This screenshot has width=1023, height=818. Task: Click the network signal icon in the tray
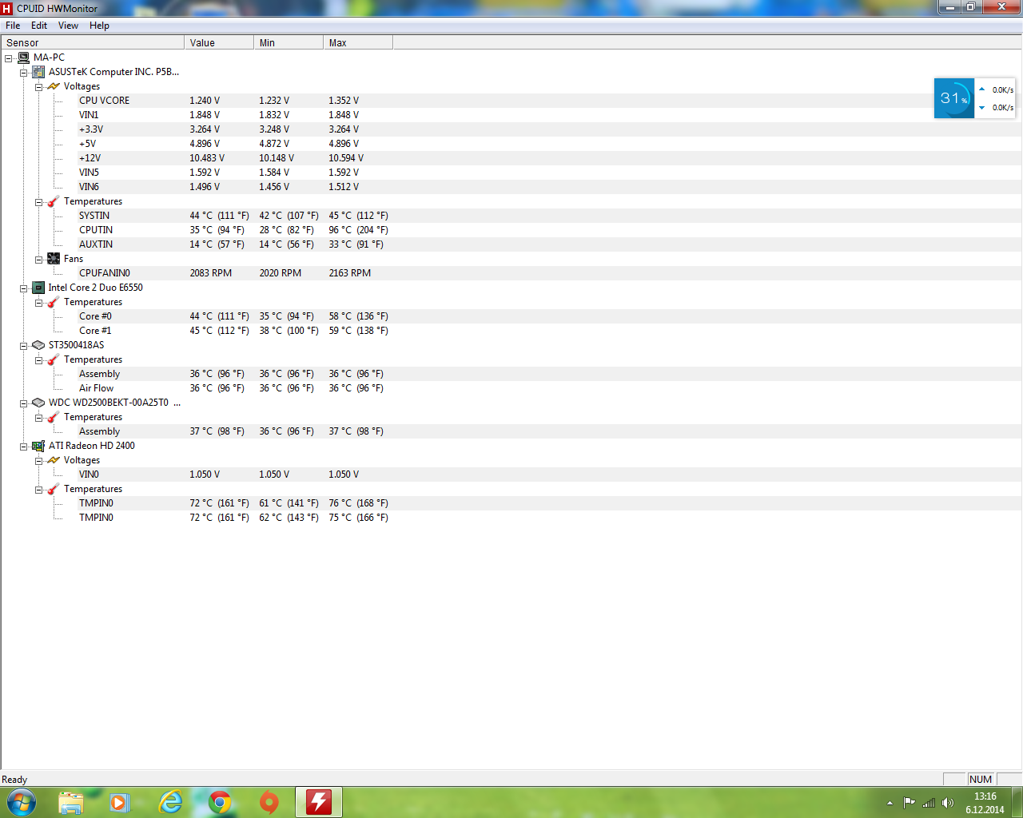coord(929,803)
